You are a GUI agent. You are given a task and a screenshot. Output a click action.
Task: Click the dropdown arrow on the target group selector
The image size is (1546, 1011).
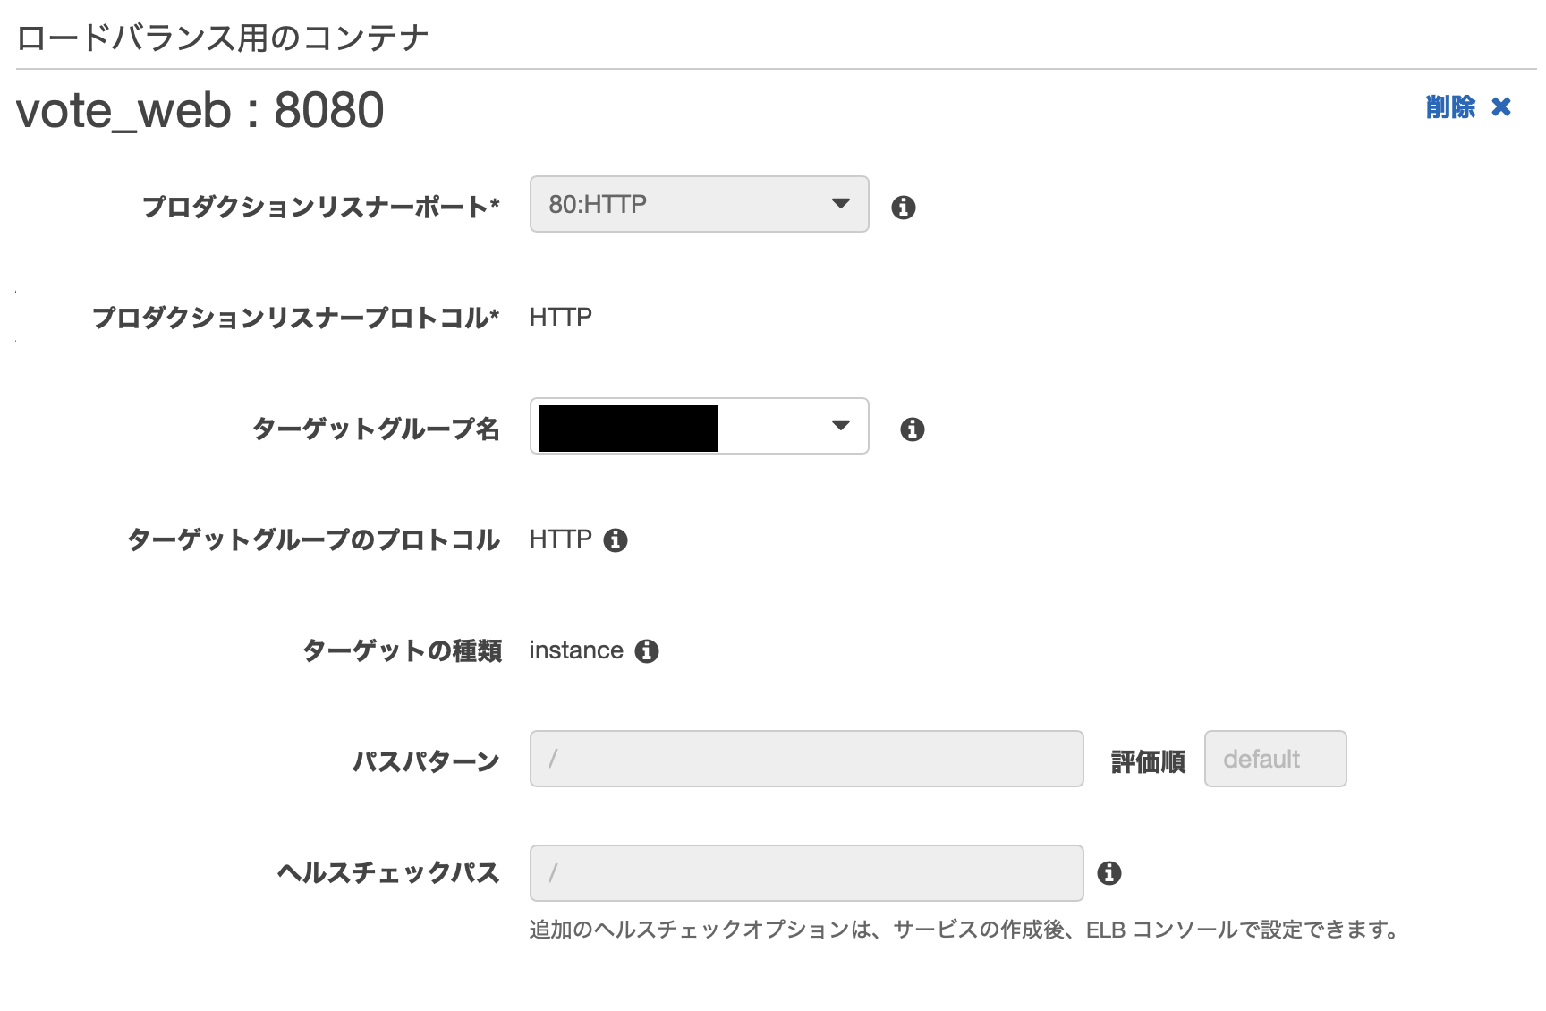[839, 427]
